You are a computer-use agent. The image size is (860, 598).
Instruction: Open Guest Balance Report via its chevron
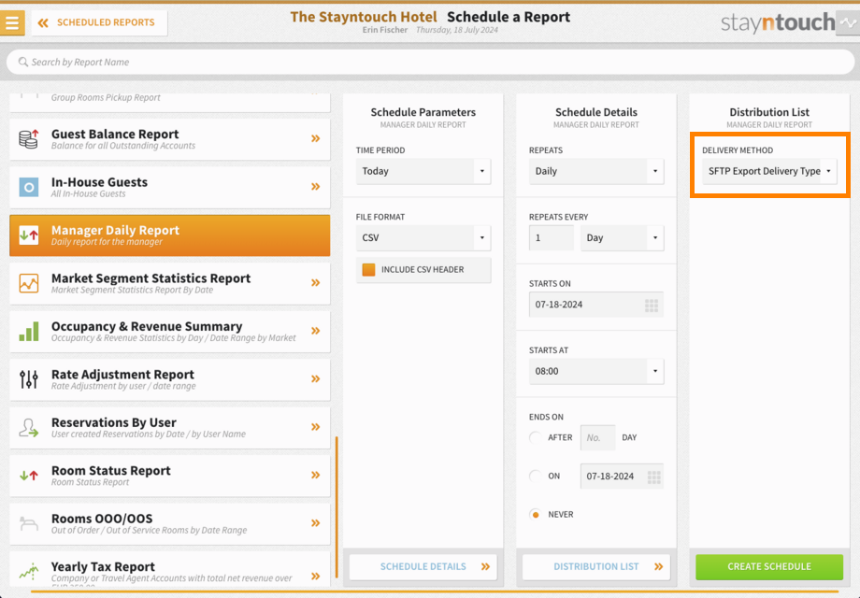pyautogui.click(x=315, y=138)
